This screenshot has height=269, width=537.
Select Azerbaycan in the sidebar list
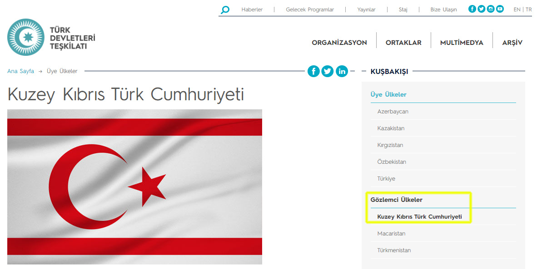393,112
